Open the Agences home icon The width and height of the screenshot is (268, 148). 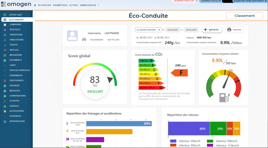point(5,106)
